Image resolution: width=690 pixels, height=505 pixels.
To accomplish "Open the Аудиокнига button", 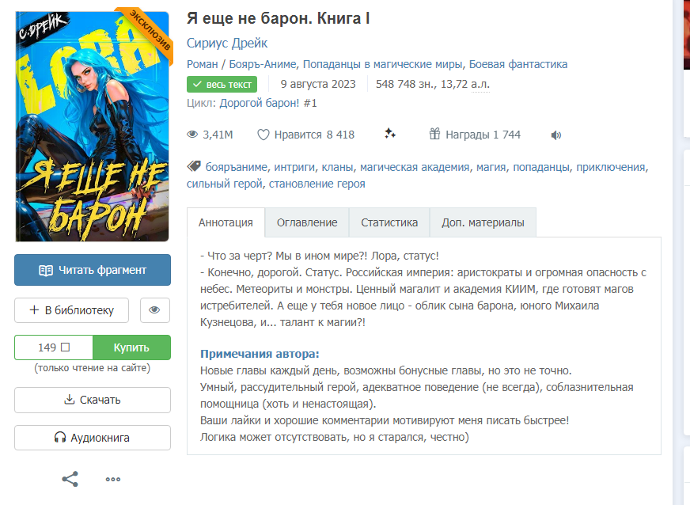I will pos(93,438).
